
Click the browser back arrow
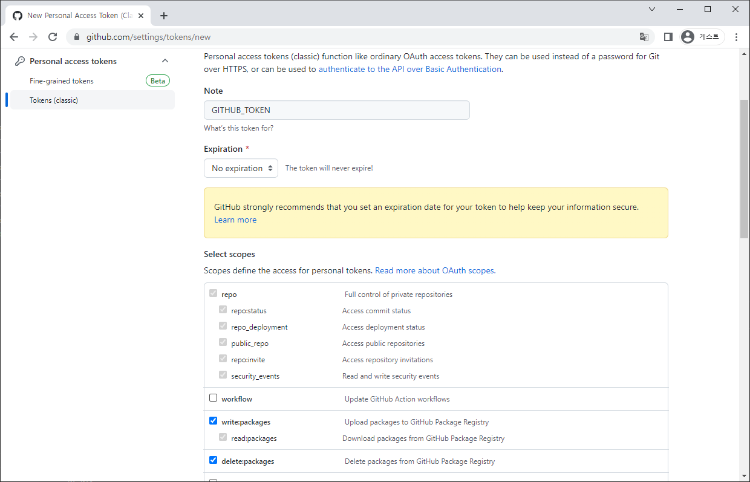tap(14, 37)
